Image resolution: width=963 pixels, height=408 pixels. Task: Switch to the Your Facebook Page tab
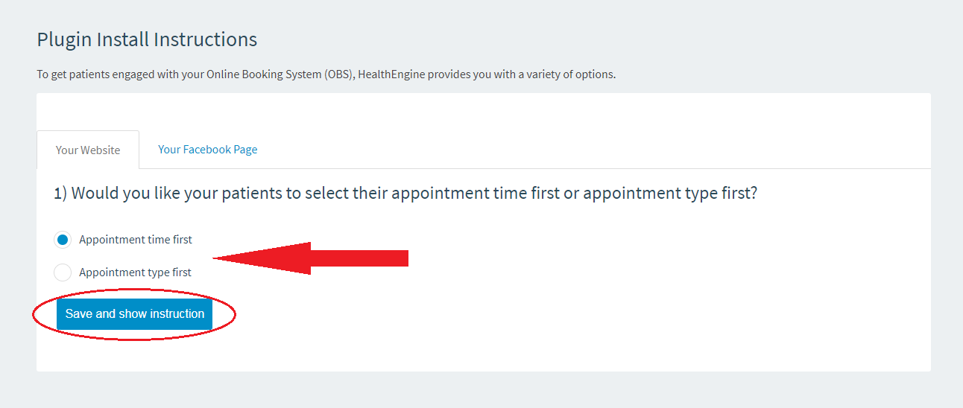tap(207, 150)
